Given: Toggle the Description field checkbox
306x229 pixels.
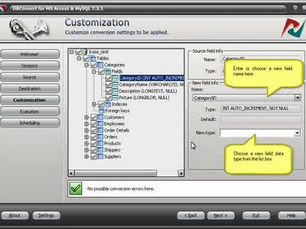Looking at the screenshot, I should tap(109, 92).
